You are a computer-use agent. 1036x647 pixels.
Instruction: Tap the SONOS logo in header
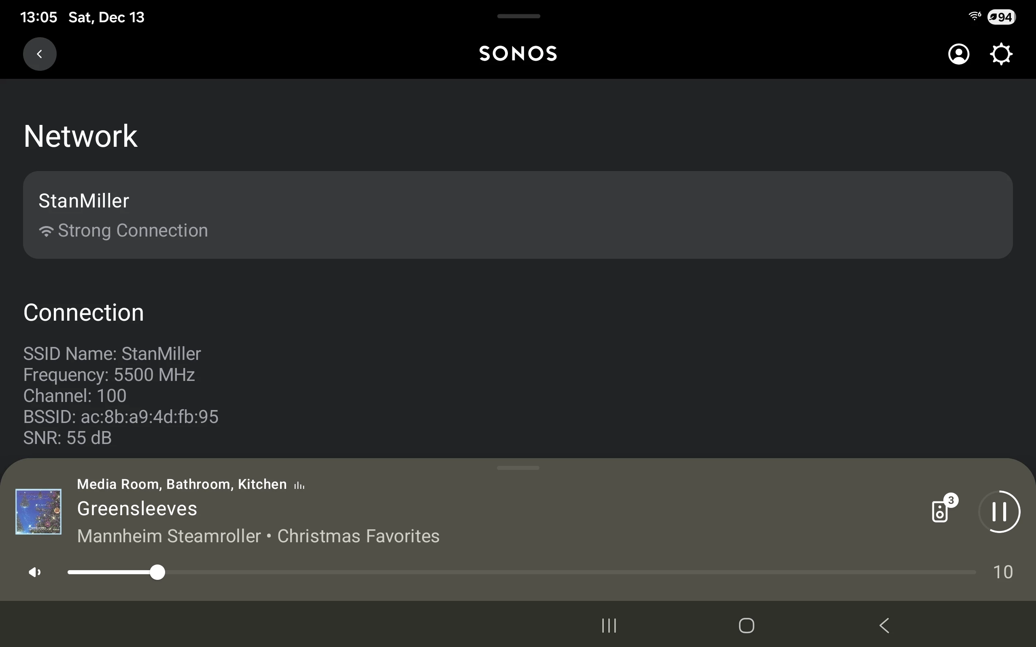click(x=518, y=54)
